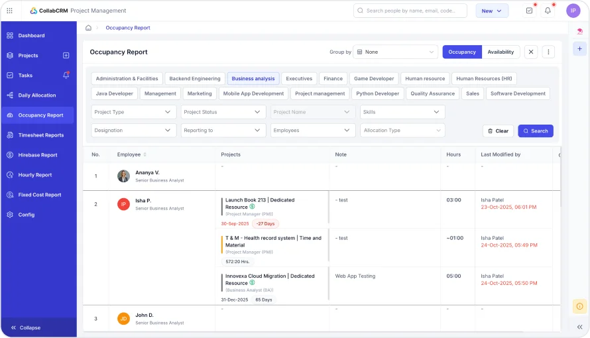Open Tasks in sidebar

click(x=25, y=75)
